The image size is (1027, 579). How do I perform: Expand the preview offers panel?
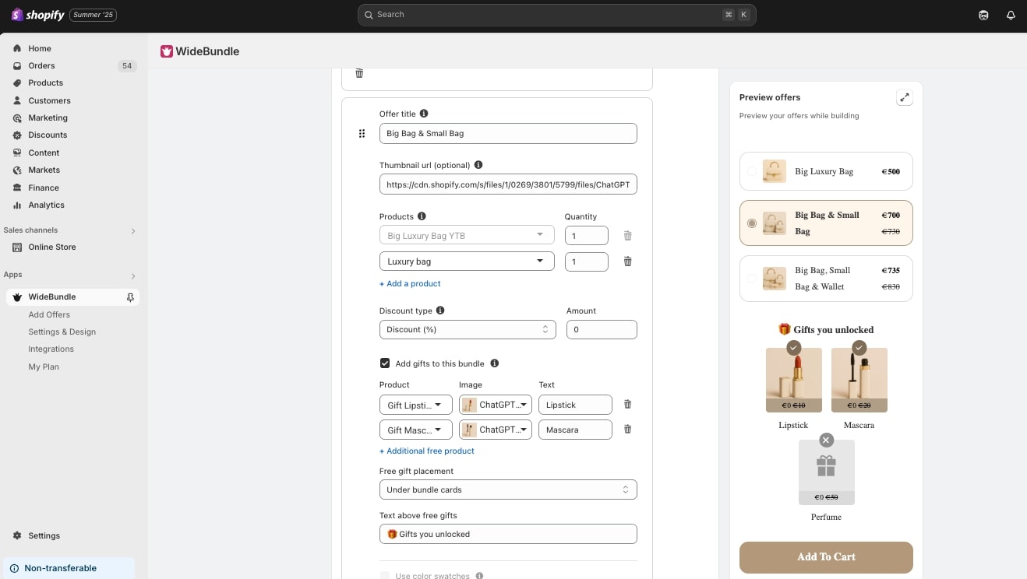[x=904, y=97]
